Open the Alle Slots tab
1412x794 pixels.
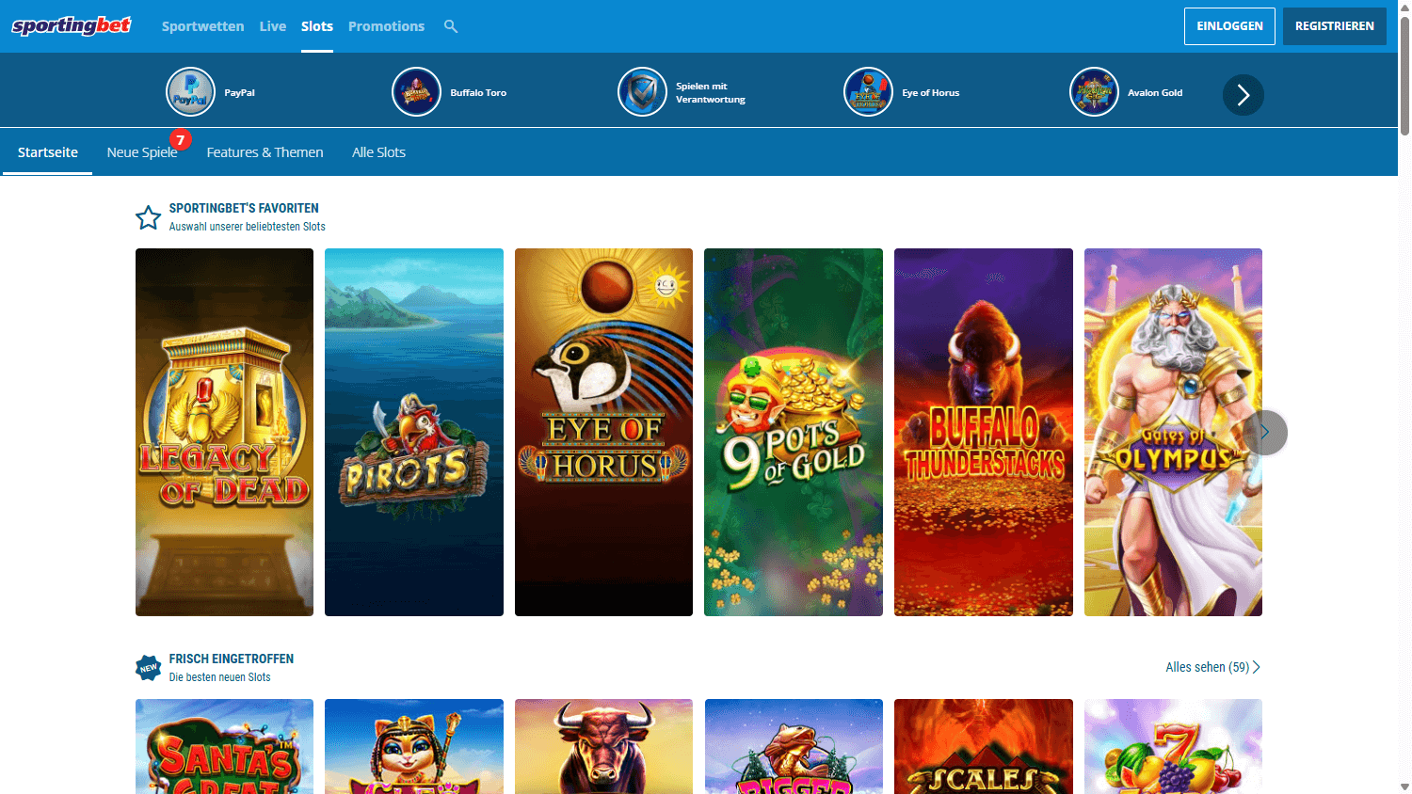[x=378, y=151]
